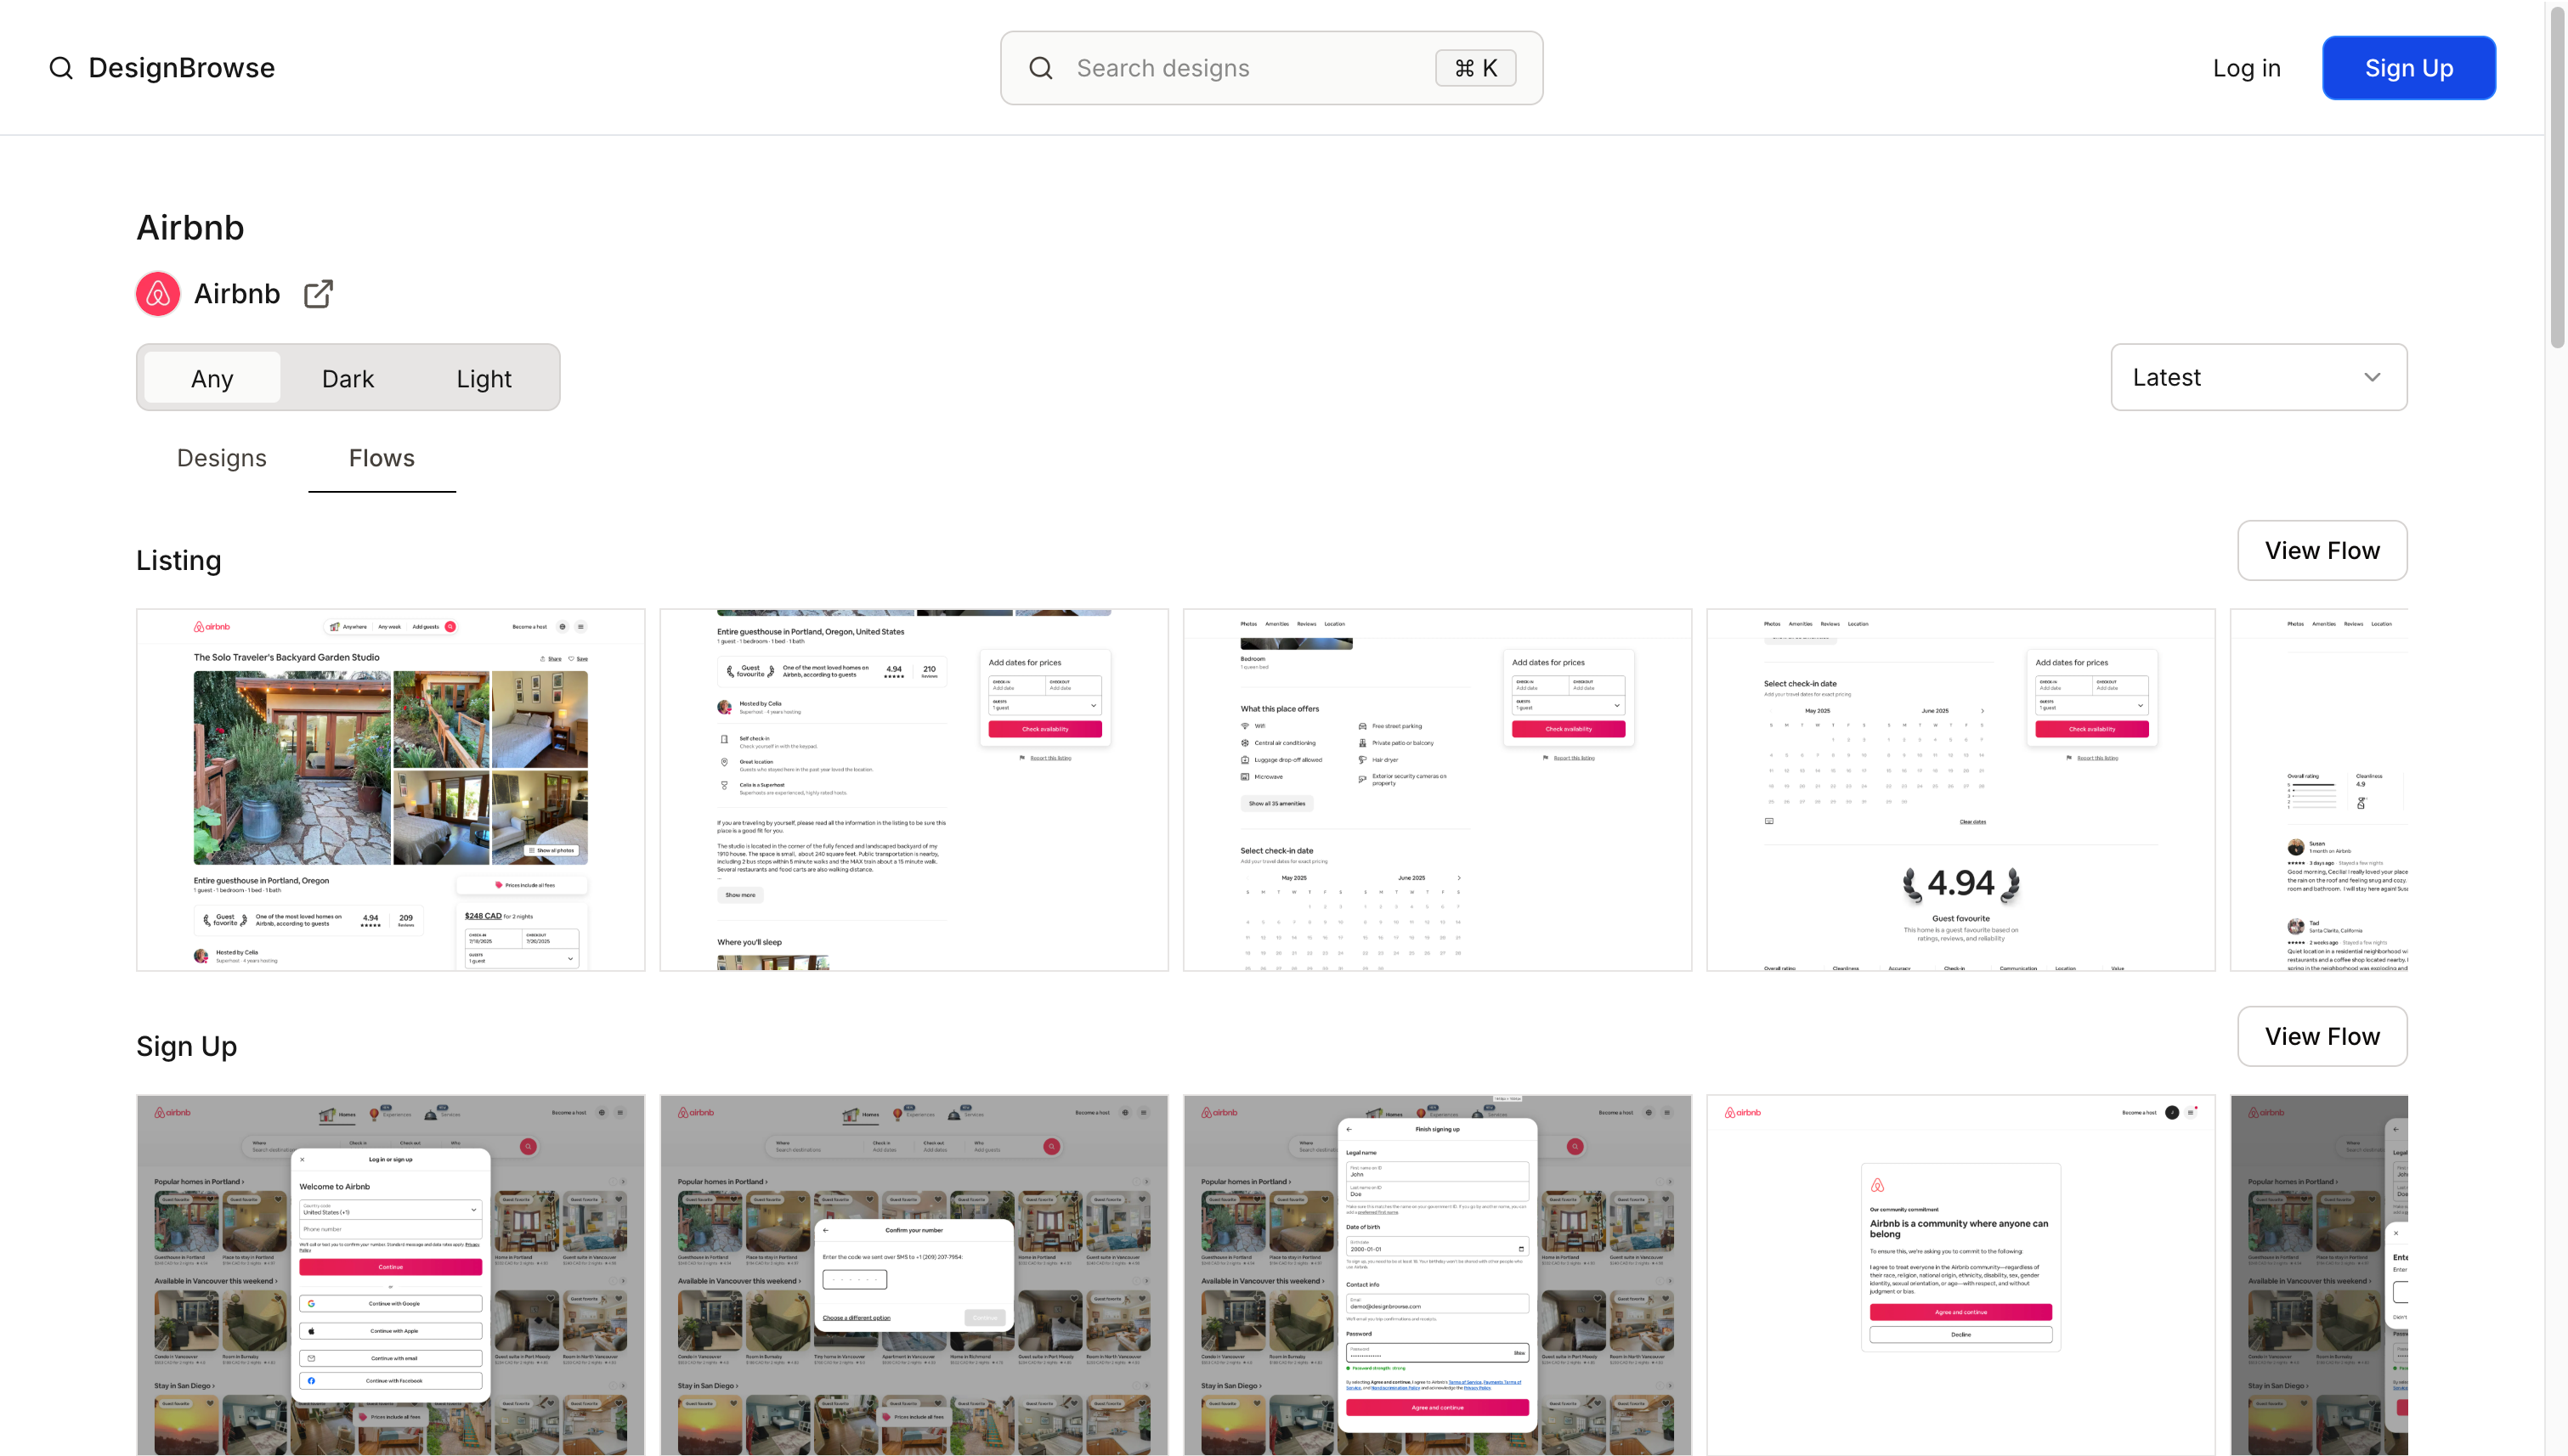Switch to the Flows tab
The width and height of the screenshot is (2568, 1456).
pos(382,458)
